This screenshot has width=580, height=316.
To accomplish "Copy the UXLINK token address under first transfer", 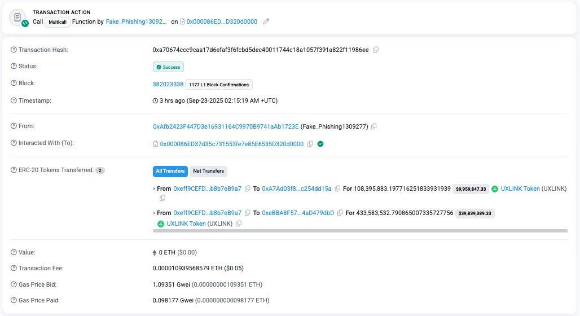I will (162, 198).
